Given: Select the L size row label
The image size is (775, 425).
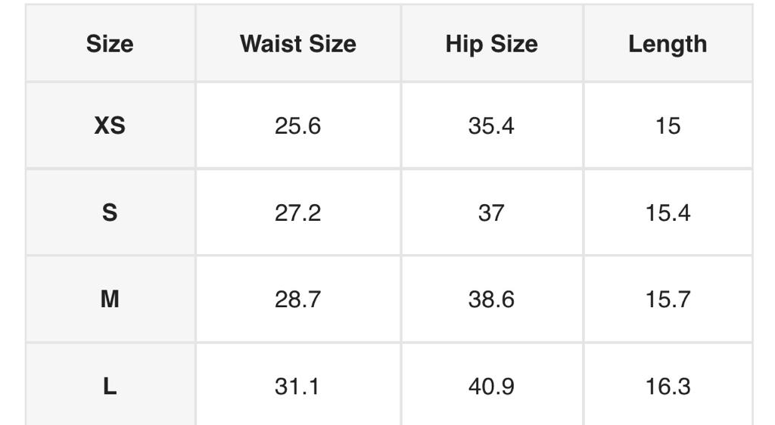Looking at the screenshot, I should point(110,386).
